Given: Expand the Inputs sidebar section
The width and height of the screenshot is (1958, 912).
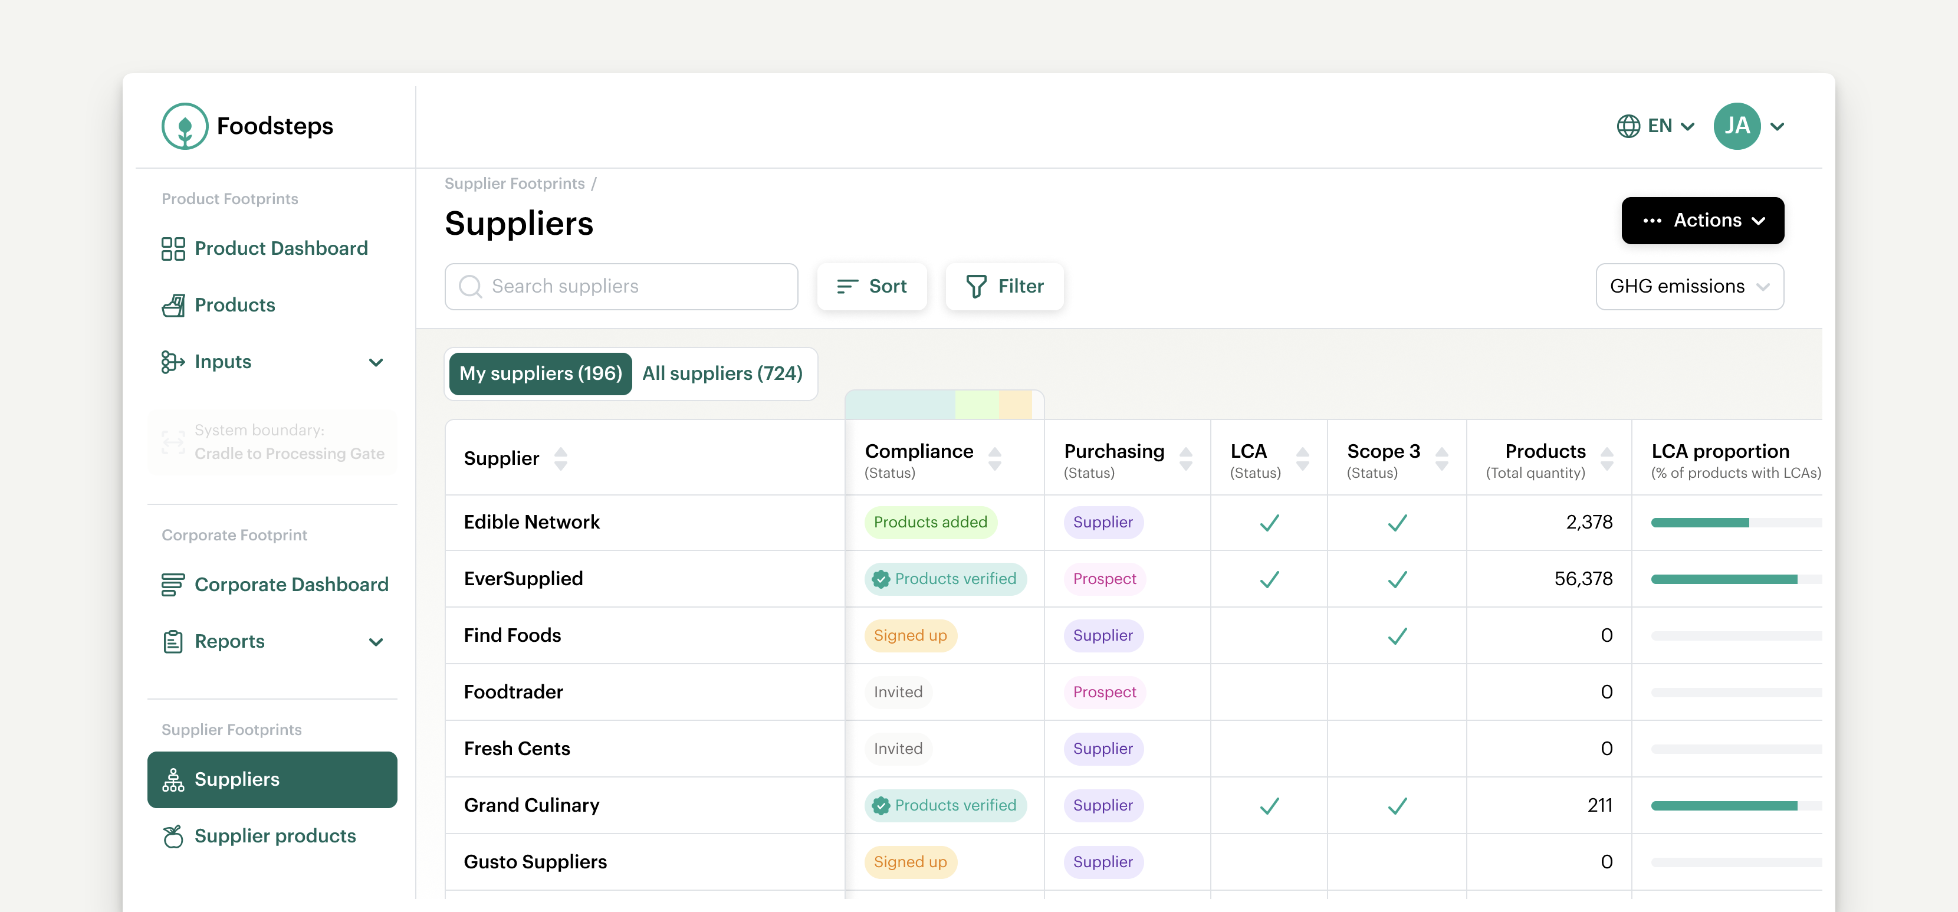Looking at the screenshot, I should coord(376,363).
